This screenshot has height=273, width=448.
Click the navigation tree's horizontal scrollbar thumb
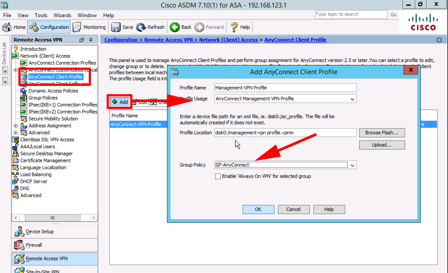pyautogui.click(x=52, y=218)
